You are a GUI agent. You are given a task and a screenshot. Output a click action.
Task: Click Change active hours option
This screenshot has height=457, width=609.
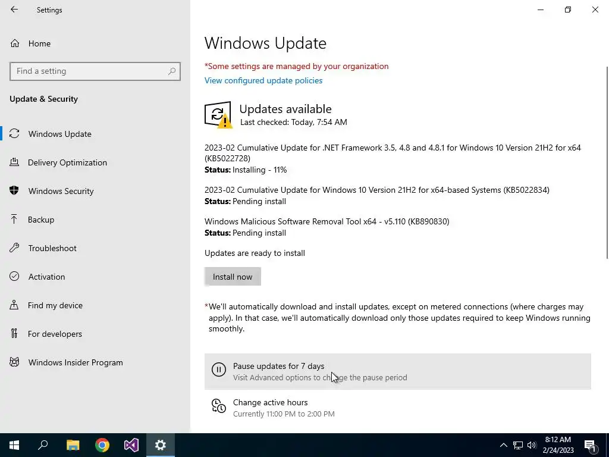(x=398, y=408)
